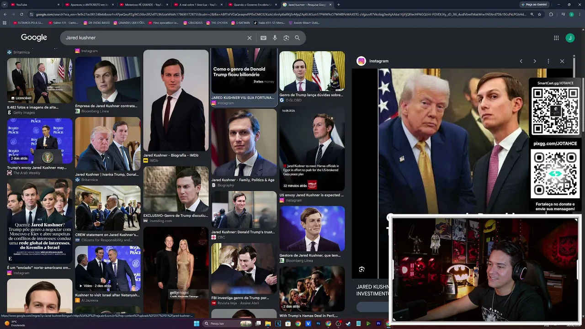
Task: Open the CBC 'Donald Trump's trust' image
Action: pos(244,209)
